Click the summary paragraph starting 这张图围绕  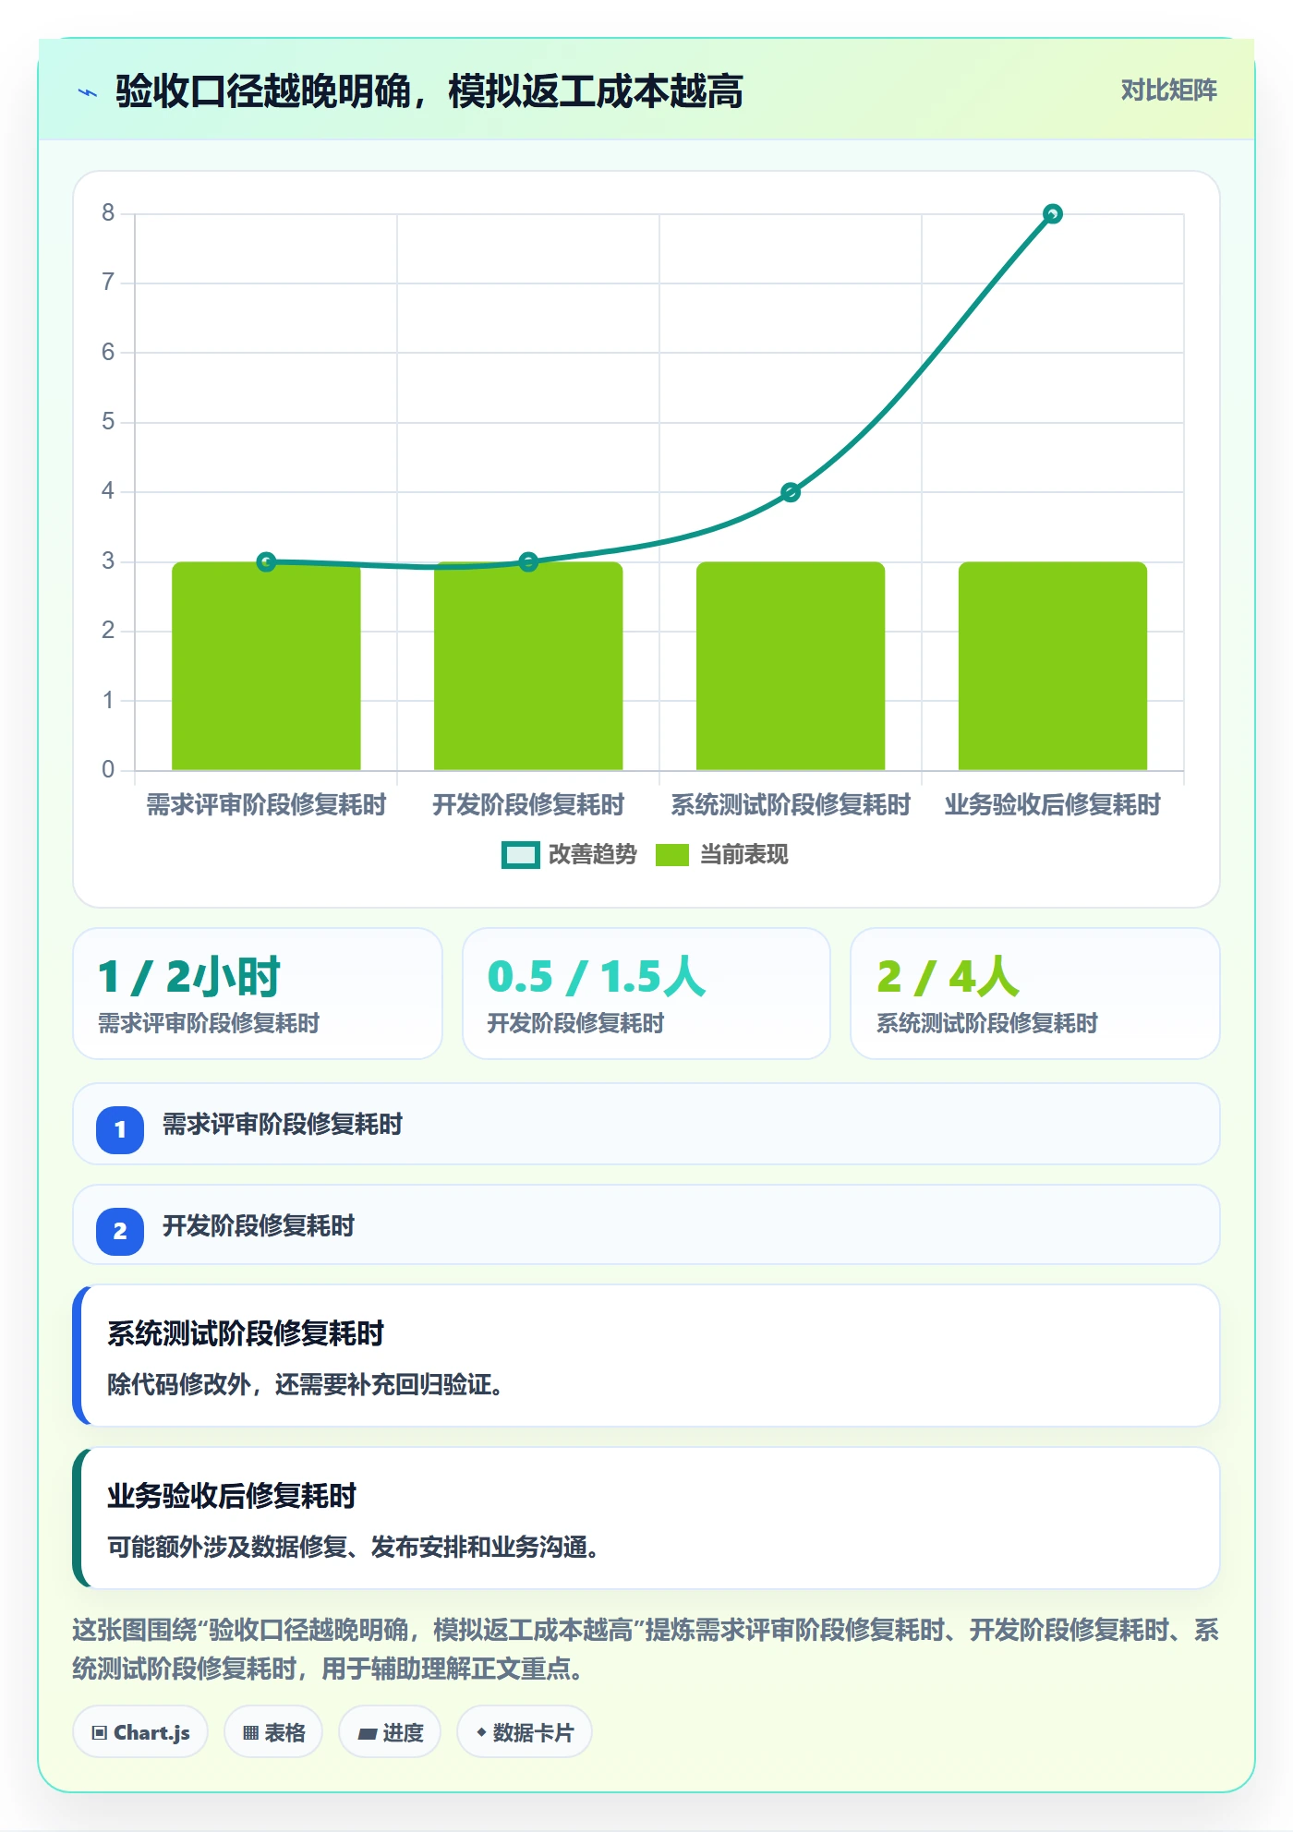[646, 1649]
